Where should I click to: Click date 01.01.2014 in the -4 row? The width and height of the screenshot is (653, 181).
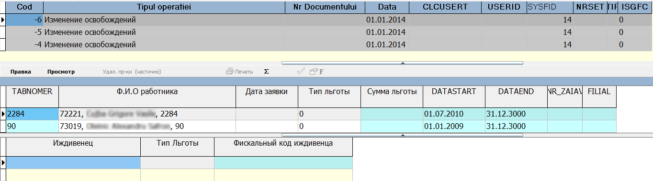386,45
